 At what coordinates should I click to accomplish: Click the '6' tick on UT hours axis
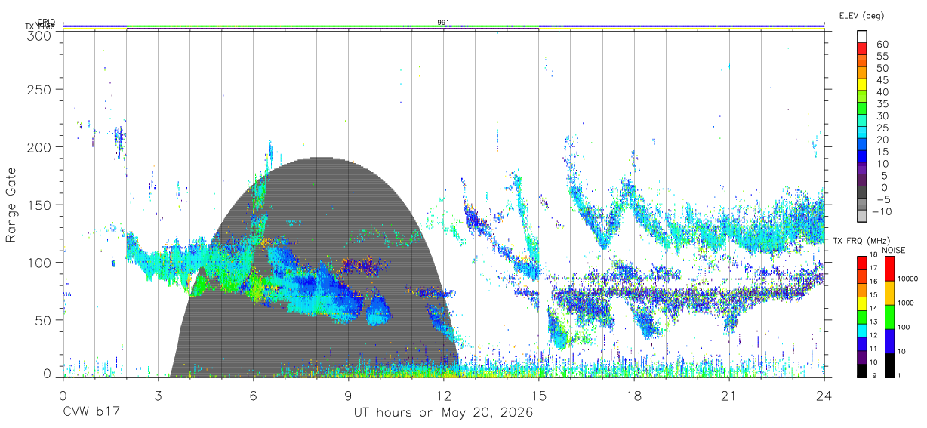point(254,395)
